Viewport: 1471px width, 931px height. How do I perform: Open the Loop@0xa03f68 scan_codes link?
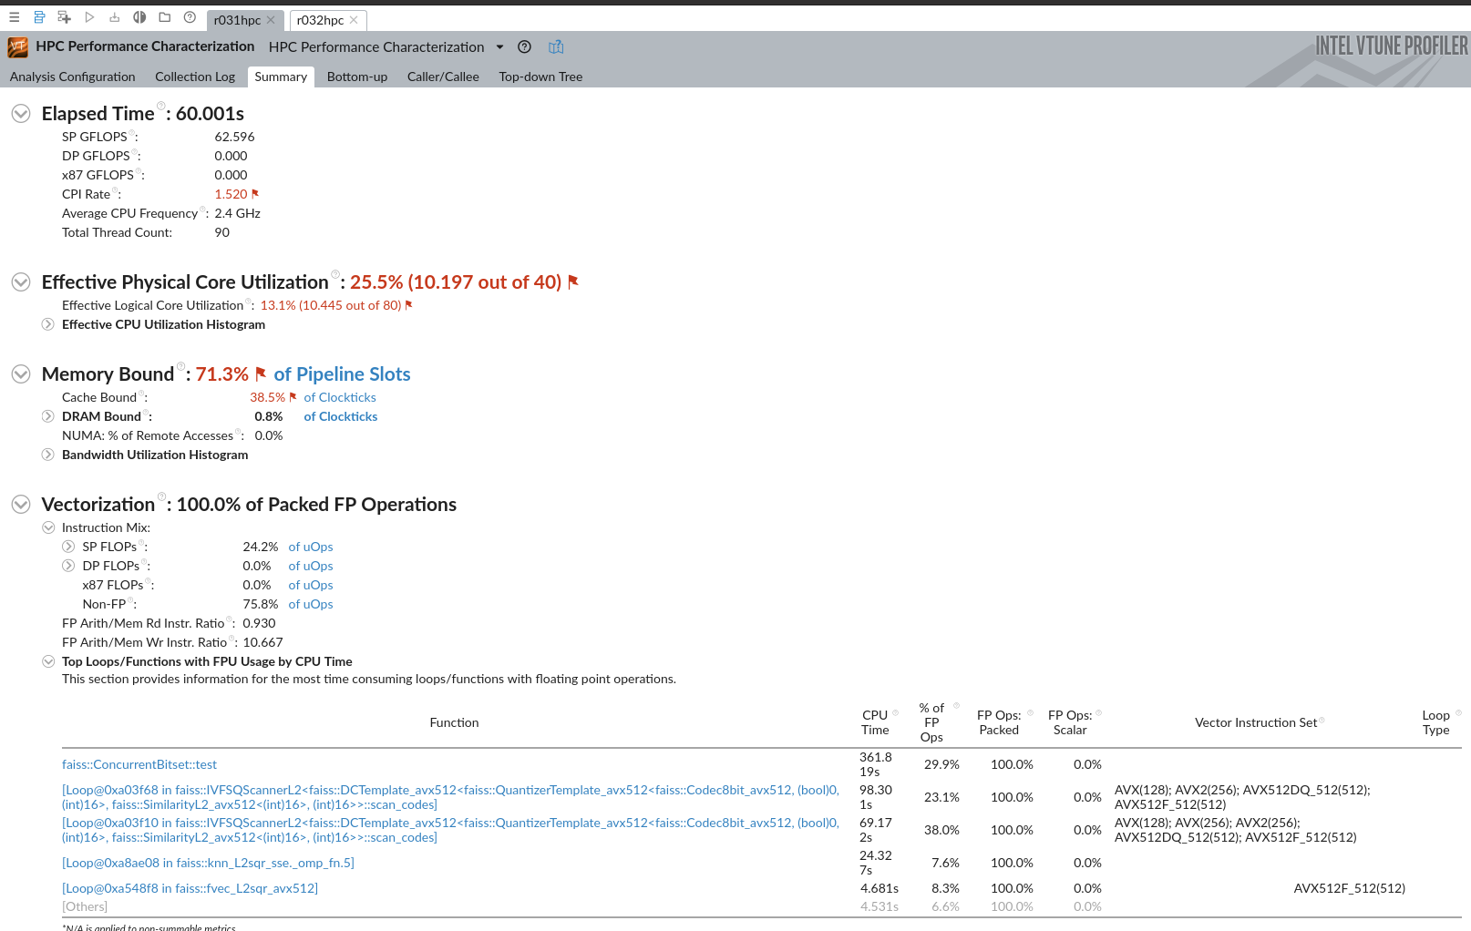450,797
